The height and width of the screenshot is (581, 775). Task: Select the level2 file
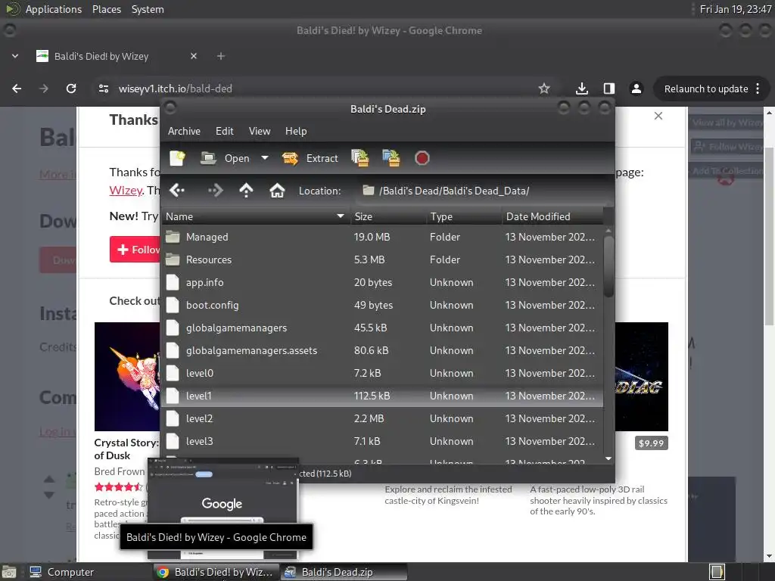382,419
